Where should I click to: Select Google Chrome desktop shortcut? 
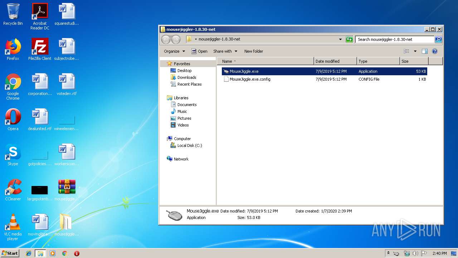tap(13, 87)
